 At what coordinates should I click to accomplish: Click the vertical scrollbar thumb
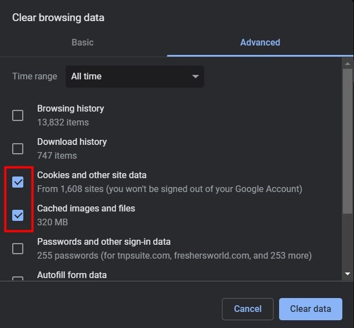pyautogui.click(x=348, y=141)
